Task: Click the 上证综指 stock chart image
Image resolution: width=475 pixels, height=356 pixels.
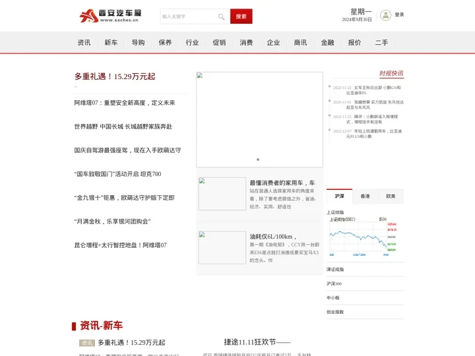Action: [363, 237]
